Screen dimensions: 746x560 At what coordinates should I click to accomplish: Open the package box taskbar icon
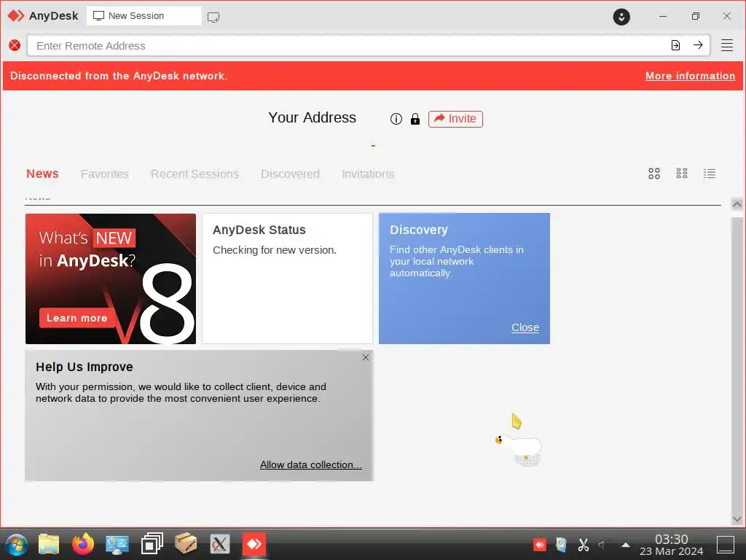point(186,543)
